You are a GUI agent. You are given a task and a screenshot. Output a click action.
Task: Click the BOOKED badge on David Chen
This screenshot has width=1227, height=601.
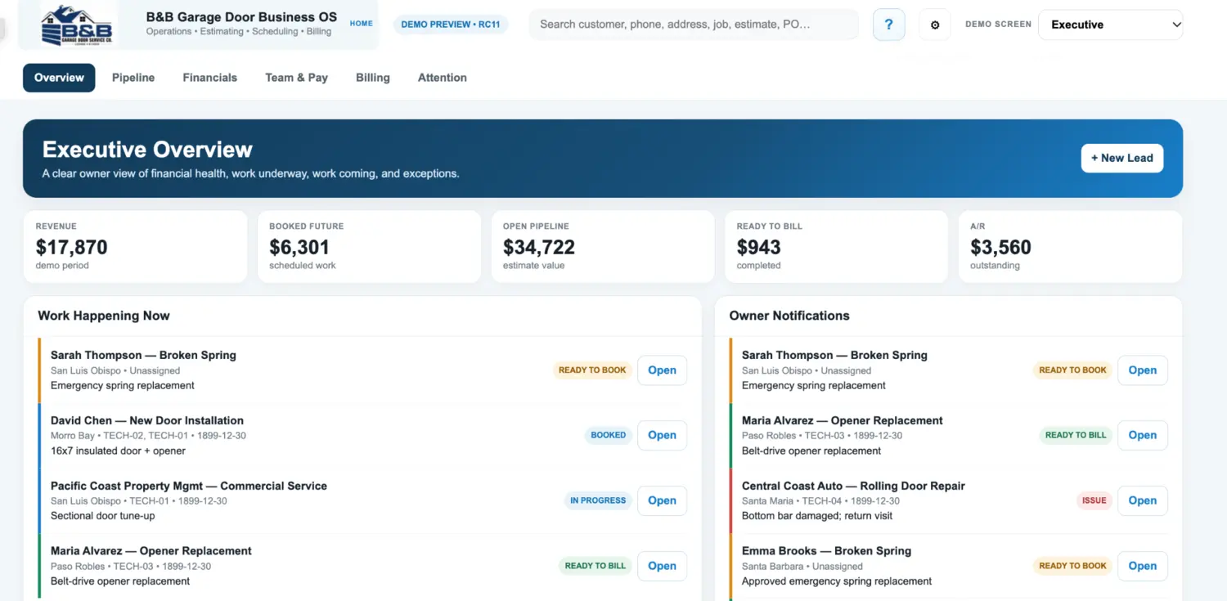pyautogui.click(x=609, y=435)
